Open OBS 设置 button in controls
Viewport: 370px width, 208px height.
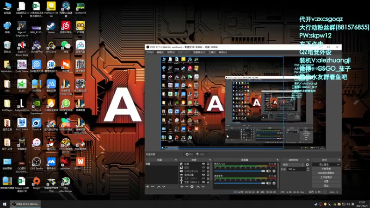326,182
